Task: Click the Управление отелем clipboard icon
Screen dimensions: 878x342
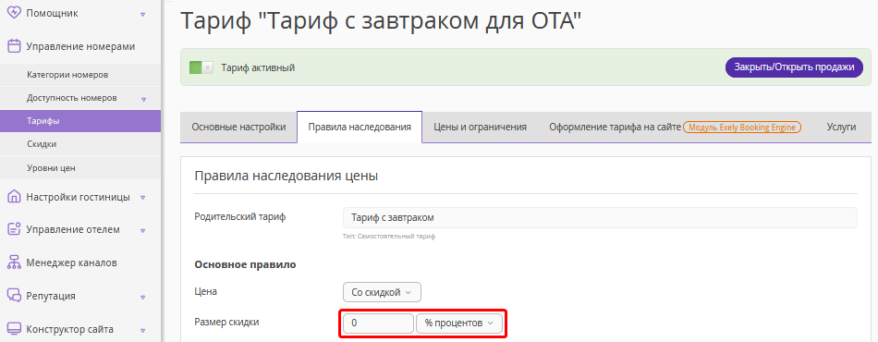Action: click(14, 229)
